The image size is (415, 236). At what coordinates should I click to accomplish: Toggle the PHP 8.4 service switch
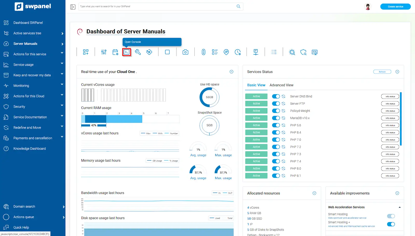click(x=276, y=132)
